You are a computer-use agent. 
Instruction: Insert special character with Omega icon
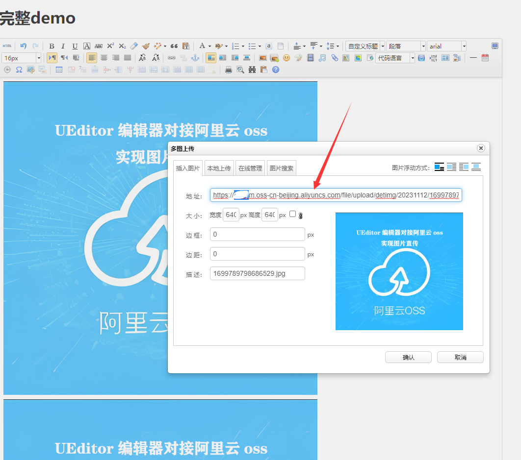pyautogui.click(x=19, y=70)
